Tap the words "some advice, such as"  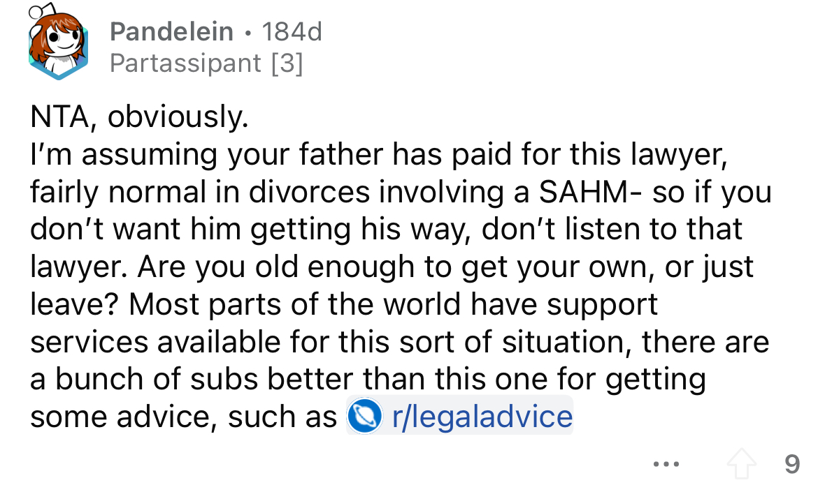[183, 417]
